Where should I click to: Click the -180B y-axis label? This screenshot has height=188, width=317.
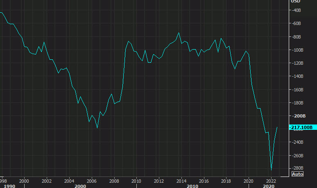pyautogui.click(x=297, y=103)
